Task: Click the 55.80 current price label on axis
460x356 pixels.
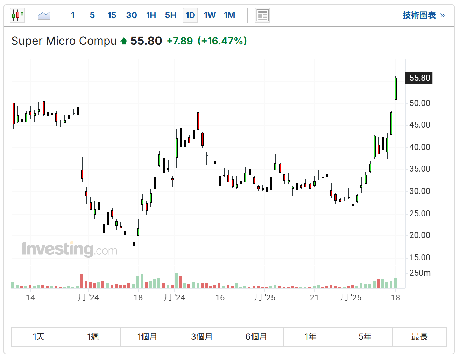Action: tap(419, 78)
